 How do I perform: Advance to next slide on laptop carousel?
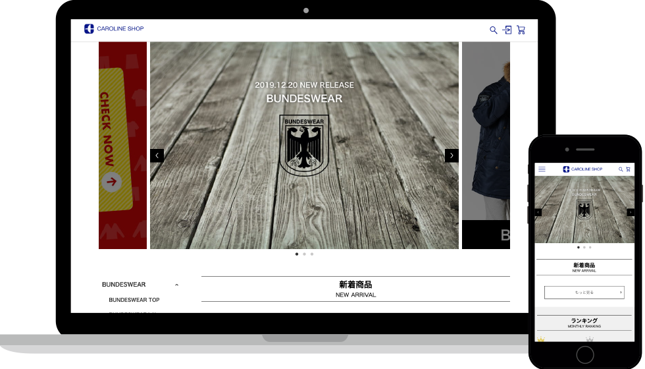tap(451, 156)
